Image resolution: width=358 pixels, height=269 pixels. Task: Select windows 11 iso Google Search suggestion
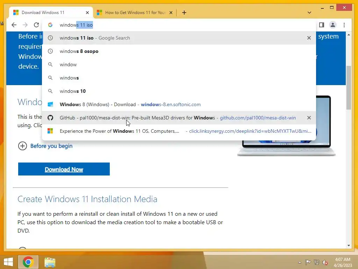(179, 38)
